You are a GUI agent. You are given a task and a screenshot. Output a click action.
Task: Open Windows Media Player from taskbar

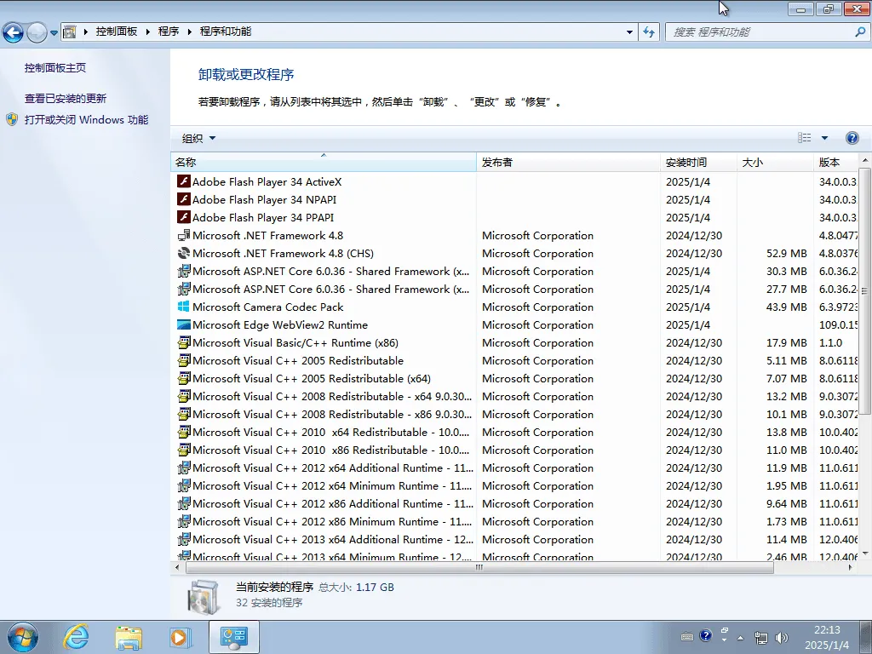tap(181, 637)
